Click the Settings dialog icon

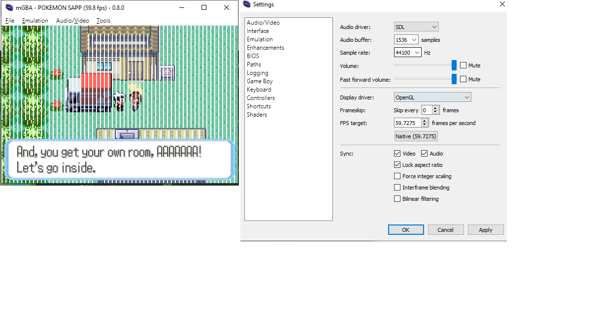coord(246,4)
